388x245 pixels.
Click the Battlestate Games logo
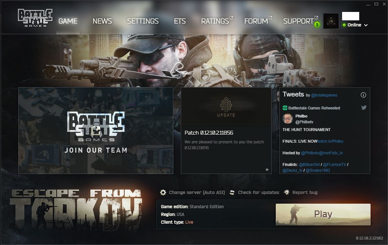[x=35, y=18]
